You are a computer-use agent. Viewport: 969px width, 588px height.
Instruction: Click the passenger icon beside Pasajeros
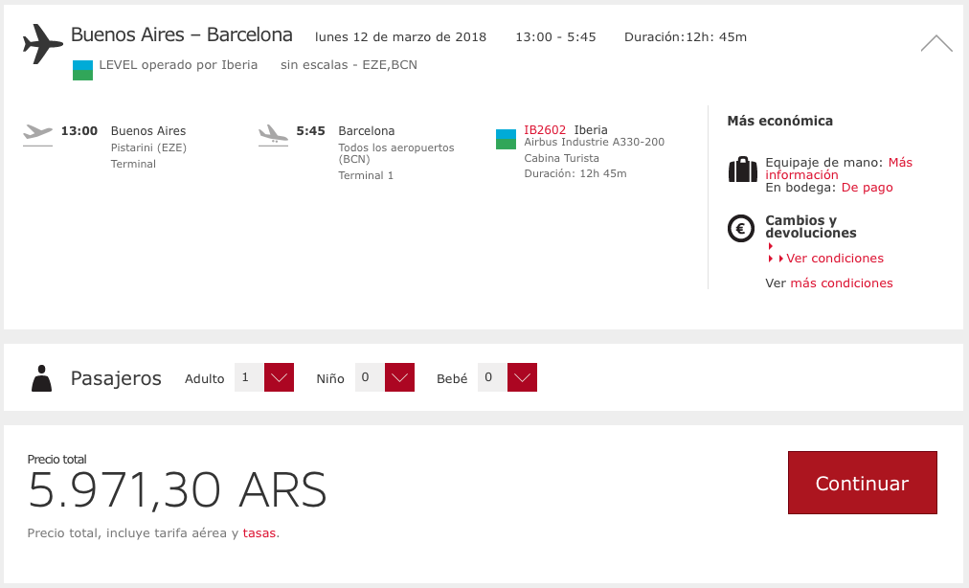[x=41, y=378]
